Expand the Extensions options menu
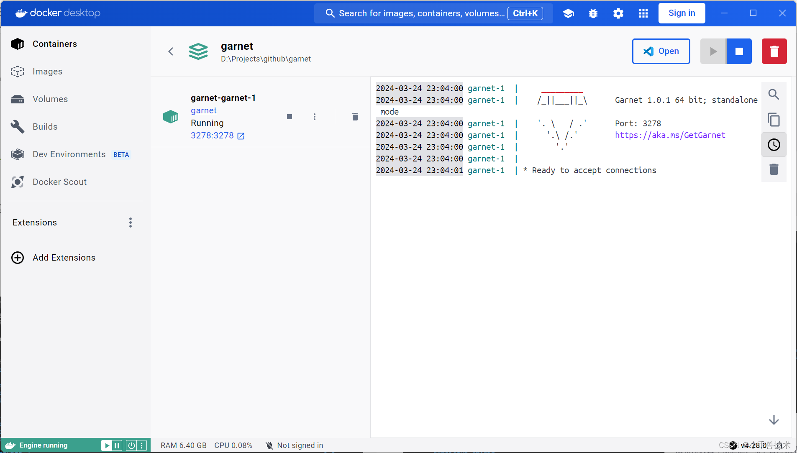 (x=130, y=222)
